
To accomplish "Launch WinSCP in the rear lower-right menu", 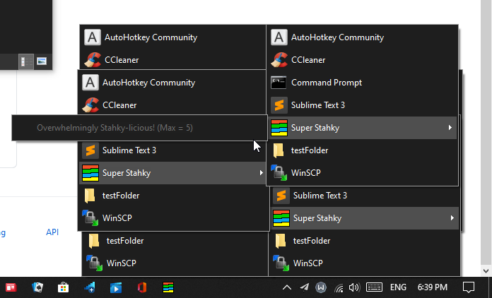I will click(x=365, y=263).
